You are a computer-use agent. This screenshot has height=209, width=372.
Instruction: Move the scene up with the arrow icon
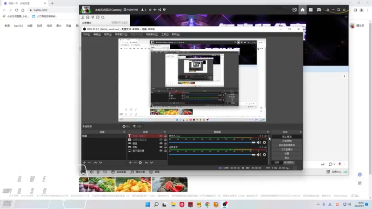click(95, 163)
